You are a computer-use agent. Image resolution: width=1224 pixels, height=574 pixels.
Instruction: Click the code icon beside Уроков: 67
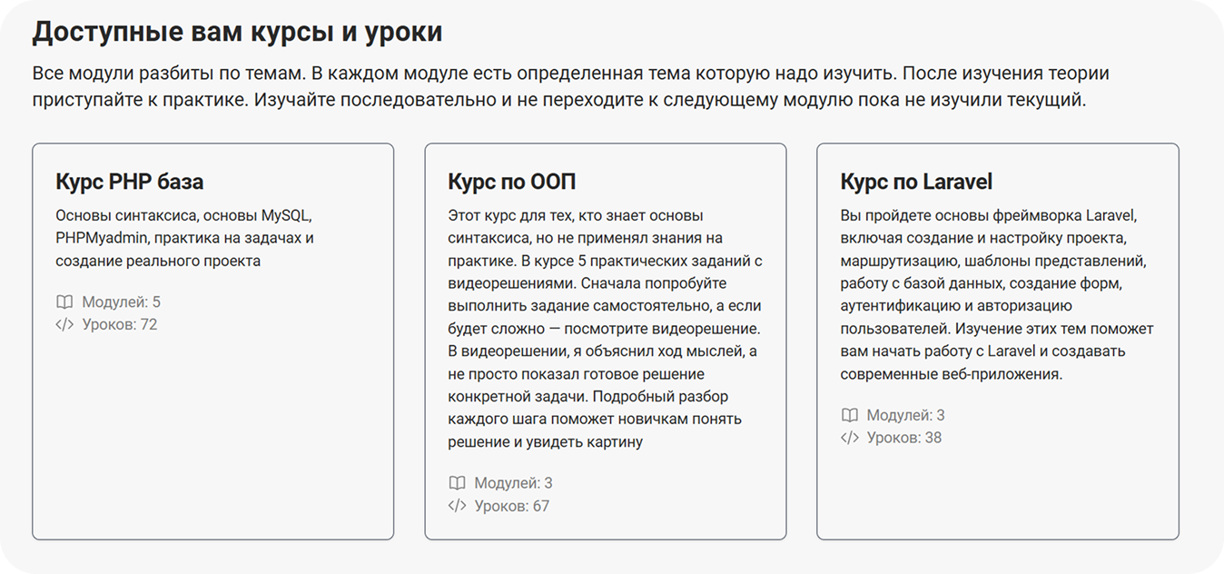(x=457, y=506)
